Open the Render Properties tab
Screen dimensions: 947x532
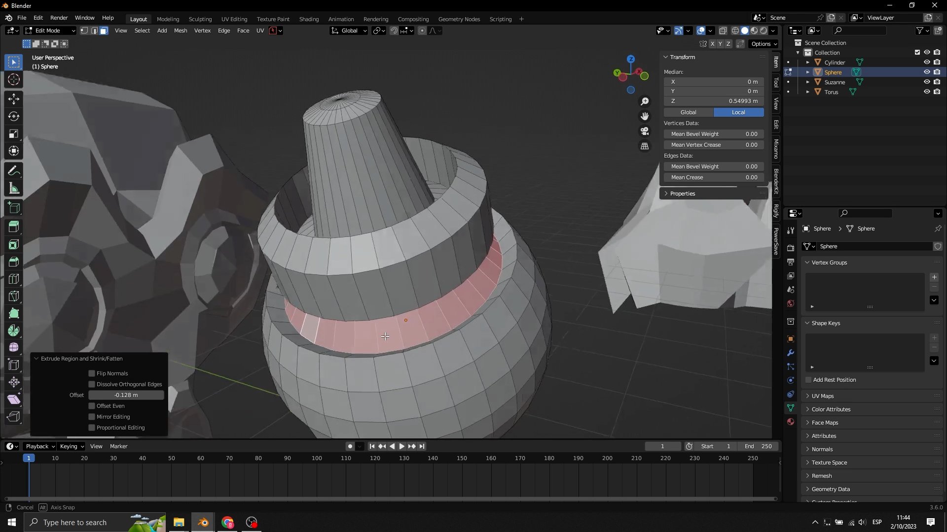(x=791, y=248)
